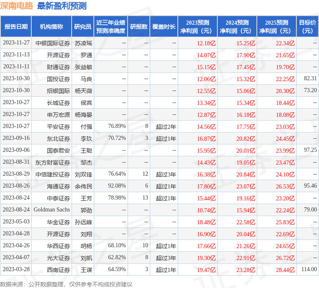319x288 pixels.
Task: Click the 深南电路 title text
Action: click(x=16, y=6)
